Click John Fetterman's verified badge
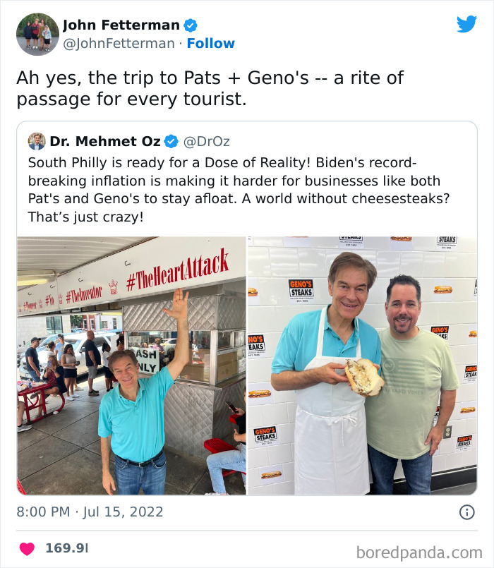The height and width of the screenshot is (568, 494). (190, 25)
